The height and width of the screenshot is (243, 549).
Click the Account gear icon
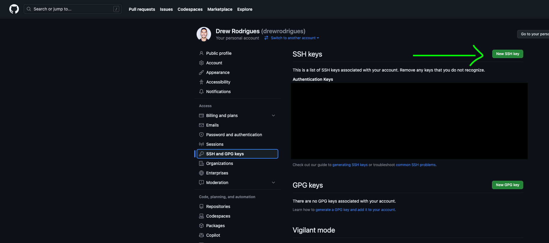201,63
